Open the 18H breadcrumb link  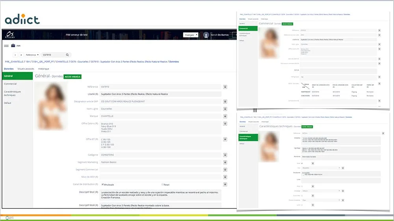click(x=28, y=61)
